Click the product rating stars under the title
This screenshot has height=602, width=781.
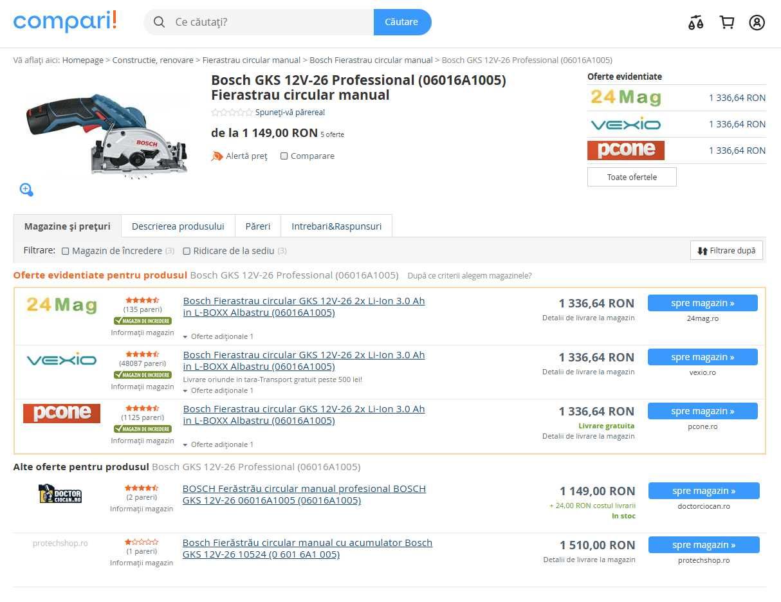coord(232,113)
